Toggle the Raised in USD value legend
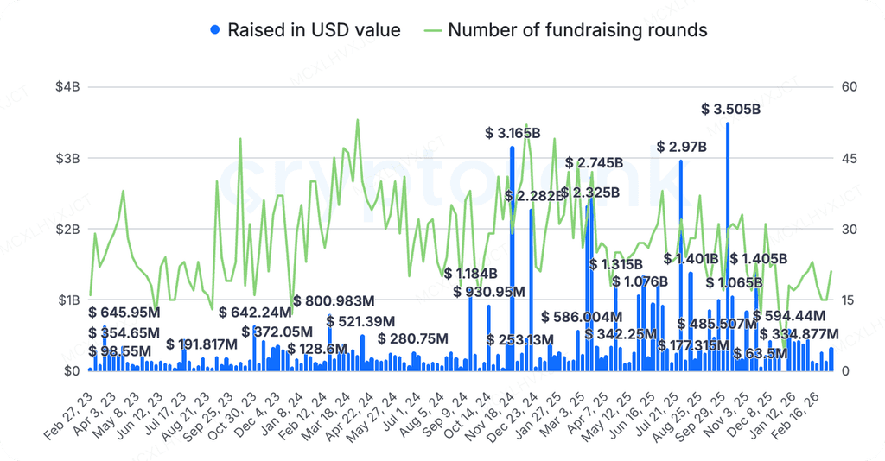The width and height of the screenshot is (885, 461). 305,30
